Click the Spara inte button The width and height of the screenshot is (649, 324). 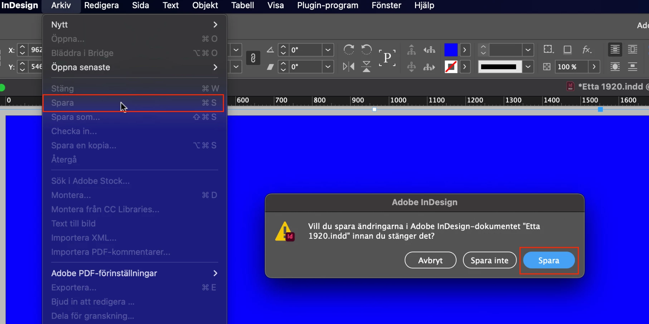tap(489, 260)
